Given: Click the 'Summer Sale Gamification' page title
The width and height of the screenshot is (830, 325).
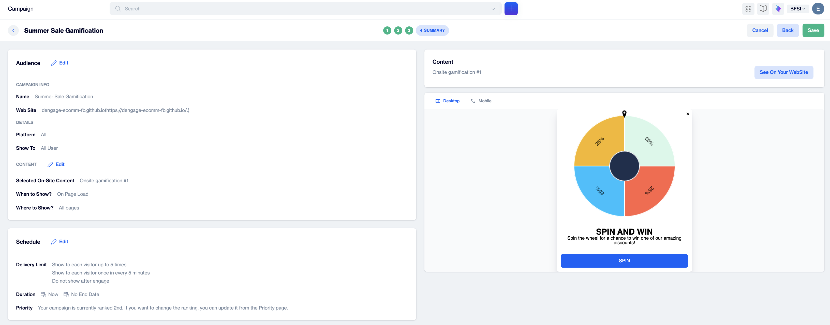Looking at the screenshot, I should (64, 30).
